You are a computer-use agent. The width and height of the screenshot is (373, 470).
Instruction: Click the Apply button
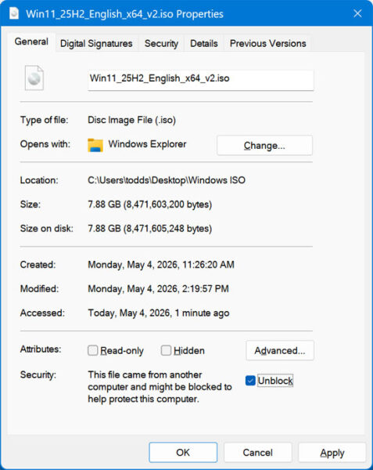[x=332, y=452]
